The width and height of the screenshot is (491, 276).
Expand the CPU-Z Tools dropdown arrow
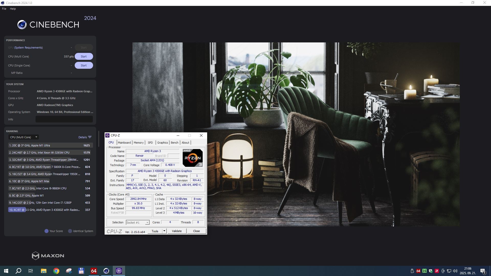[164, 231]
